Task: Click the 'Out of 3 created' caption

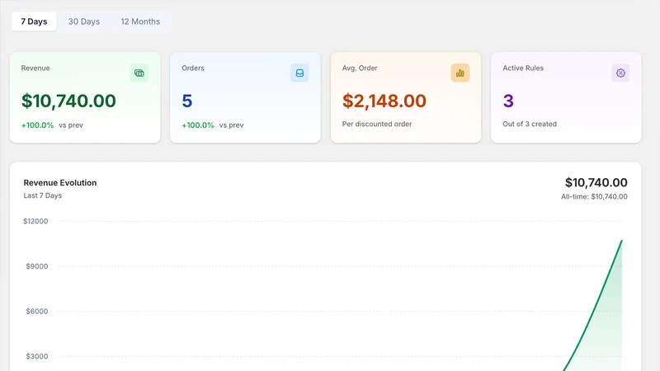Action: pyautogui.click(x=530, y=124)
